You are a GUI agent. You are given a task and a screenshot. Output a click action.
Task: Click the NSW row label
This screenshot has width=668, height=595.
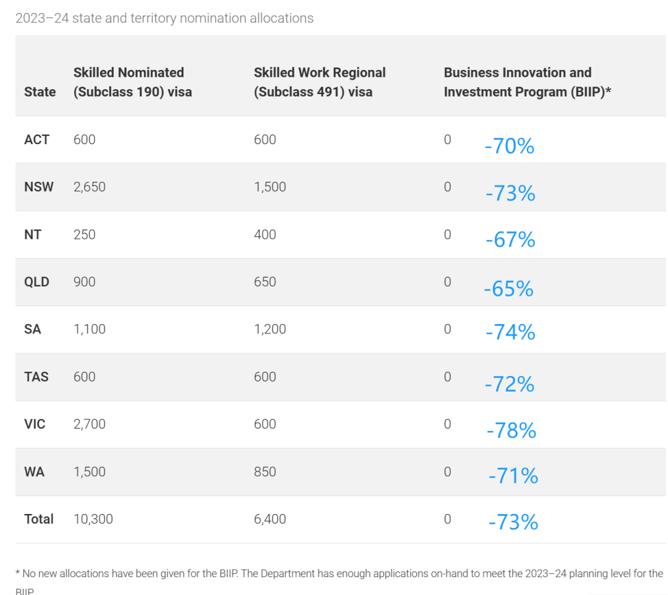39,187
